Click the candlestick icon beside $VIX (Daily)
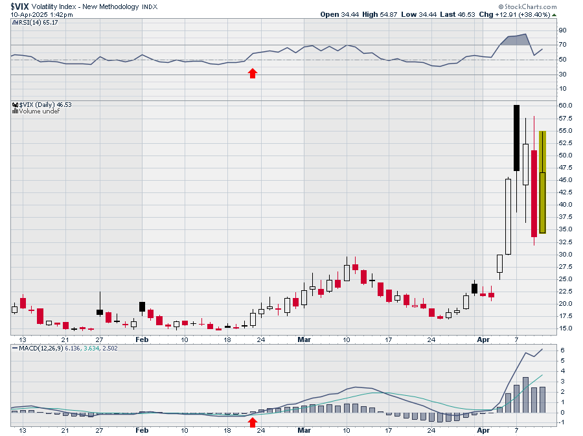Image resolution: width=583 pixels, height=436 pixels. (15, 104)
